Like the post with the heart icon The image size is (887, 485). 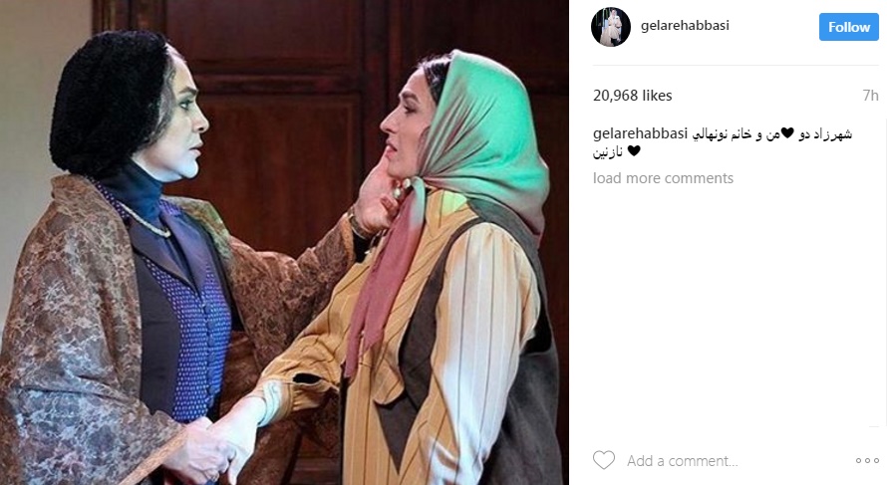pyautogui.click(x=604, y=460)
